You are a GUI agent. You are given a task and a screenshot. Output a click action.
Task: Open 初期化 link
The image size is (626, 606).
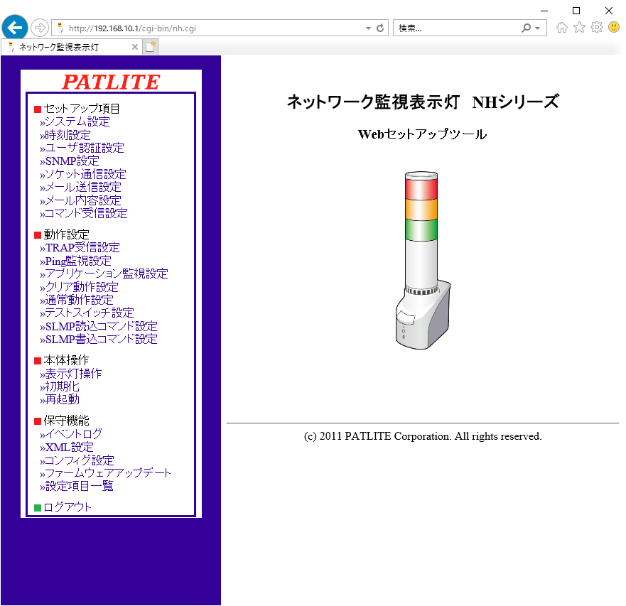pos(60,386)
